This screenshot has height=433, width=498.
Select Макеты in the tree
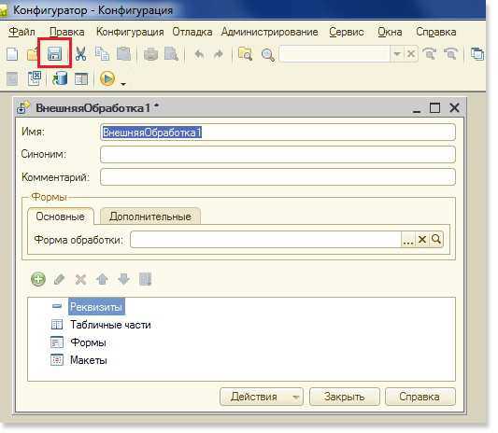click(x=89, y=360)
